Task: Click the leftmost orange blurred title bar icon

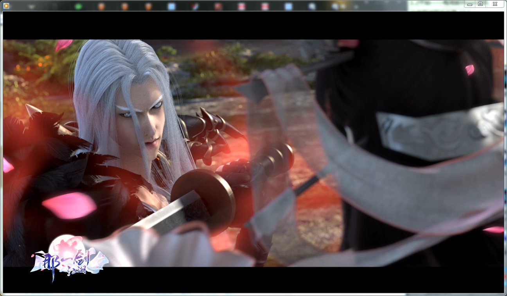Action: click(x=101, y=7)
